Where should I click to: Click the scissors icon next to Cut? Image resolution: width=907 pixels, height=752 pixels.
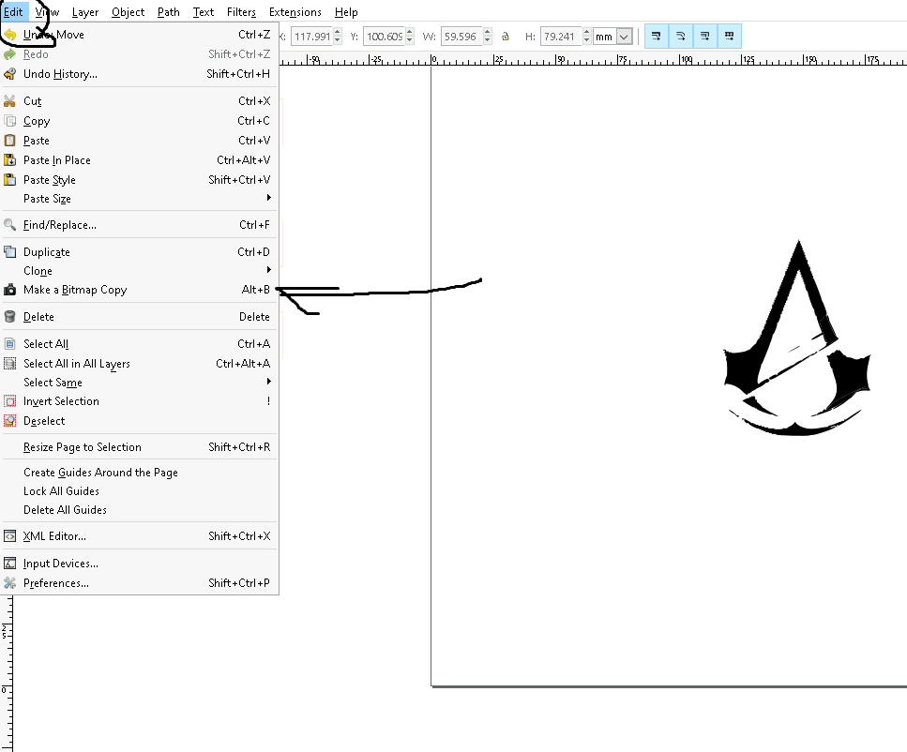(x=10, y=101)
